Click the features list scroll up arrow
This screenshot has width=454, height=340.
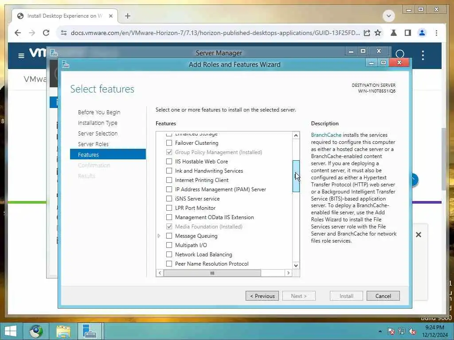[296, 135]
